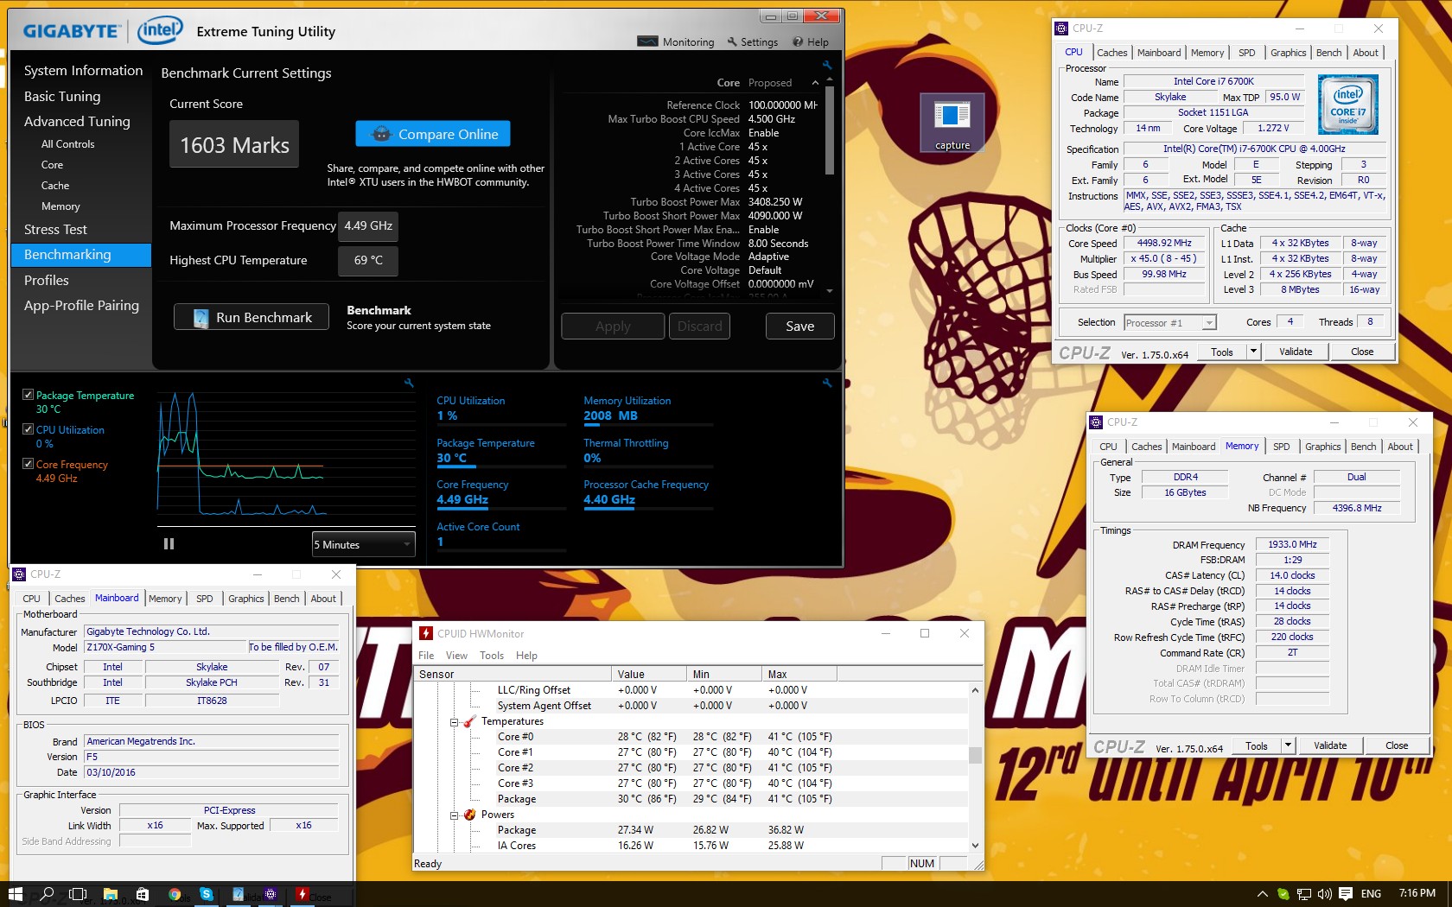Screen dimensions: 1452x907
Task: Open Windows Start menu
Action: pyautogui.click(x=16, y=894)
